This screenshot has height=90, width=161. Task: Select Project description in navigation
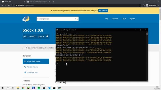click(x=36, y=61)
